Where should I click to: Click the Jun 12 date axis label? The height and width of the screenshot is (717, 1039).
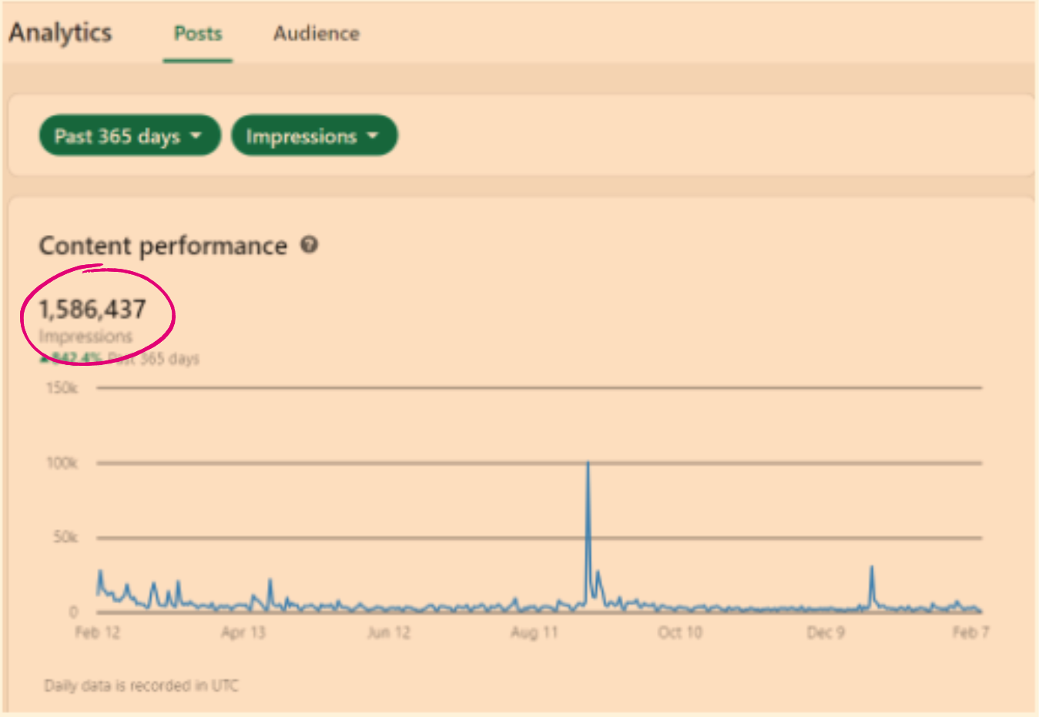click(388, 632)
